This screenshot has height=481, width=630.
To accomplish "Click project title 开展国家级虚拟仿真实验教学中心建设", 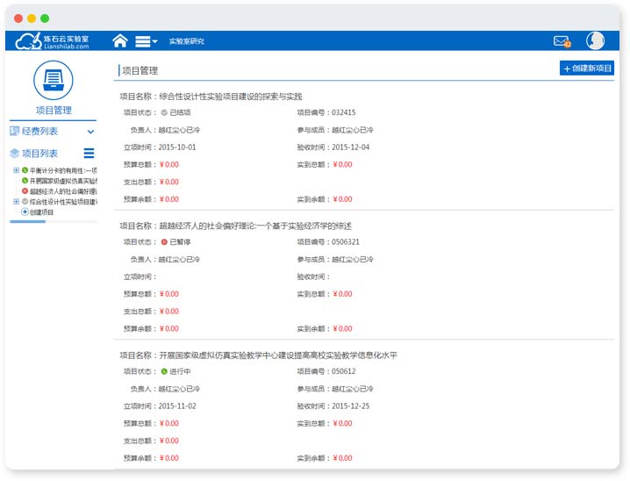I will [278, 355].
